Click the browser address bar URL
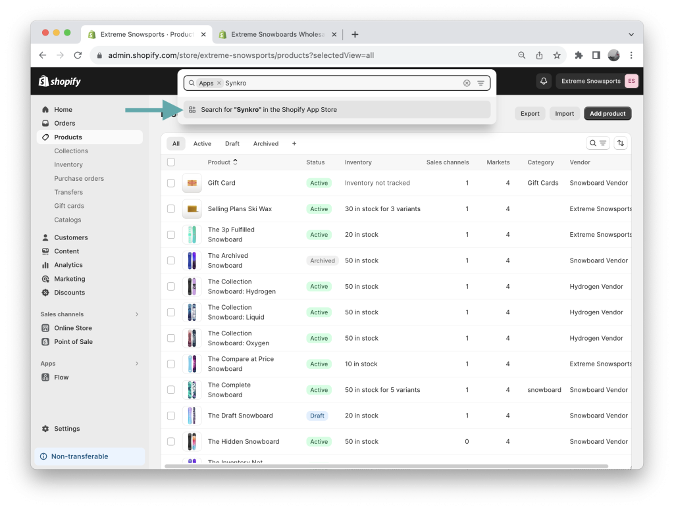The image size is (674, 509). coord(241,55)
